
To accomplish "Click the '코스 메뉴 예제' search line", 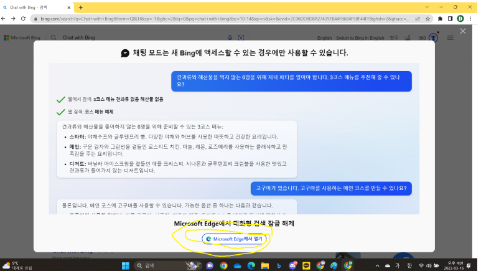I will click(99, 112).
